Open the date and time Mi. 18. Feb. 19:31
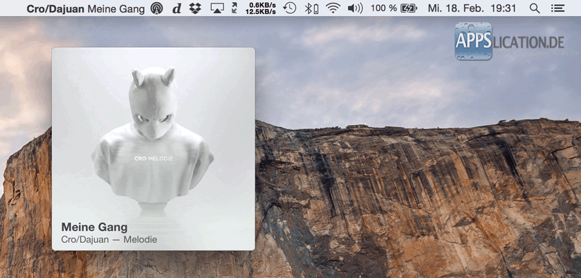Screen dimensions: 581x278 tap(472, 8)
